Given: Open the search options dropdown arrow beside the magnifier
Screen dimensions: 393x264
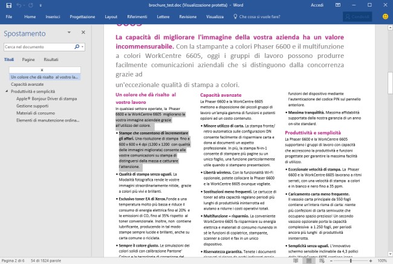Looking at the screenshot, I should (82, 47).
